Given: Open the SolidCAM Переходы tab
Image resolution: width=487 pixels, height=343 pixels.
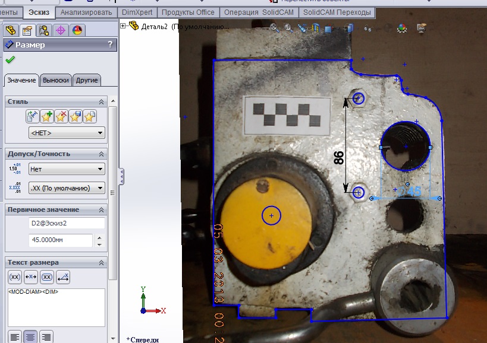Looking at the screenshot, I should (337, 12).
